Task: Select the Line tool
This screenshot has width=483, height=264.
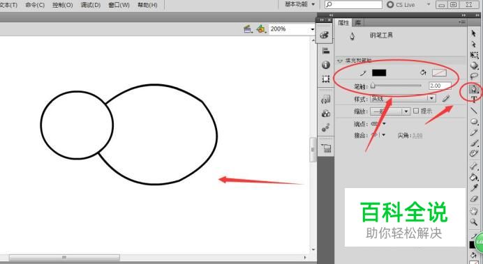Action: pos(474,111)
